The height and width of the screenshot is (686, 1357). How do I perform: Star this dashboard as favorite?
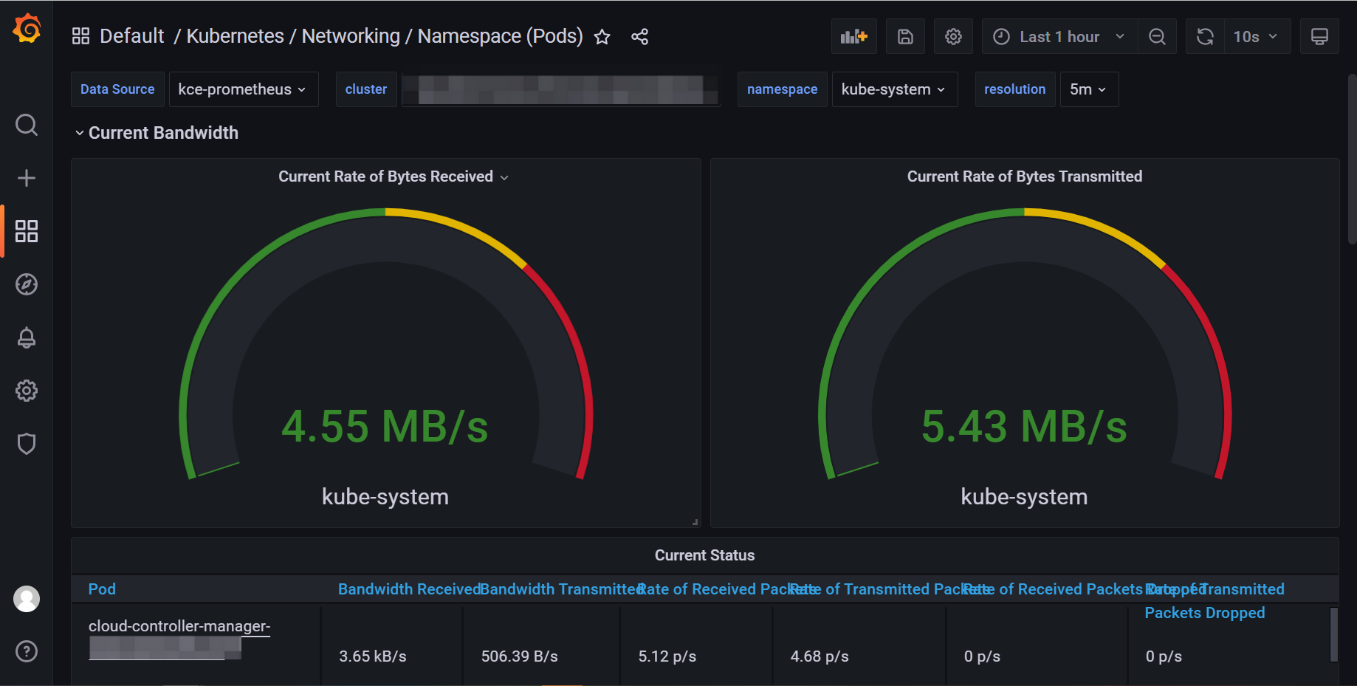[602, 37]
